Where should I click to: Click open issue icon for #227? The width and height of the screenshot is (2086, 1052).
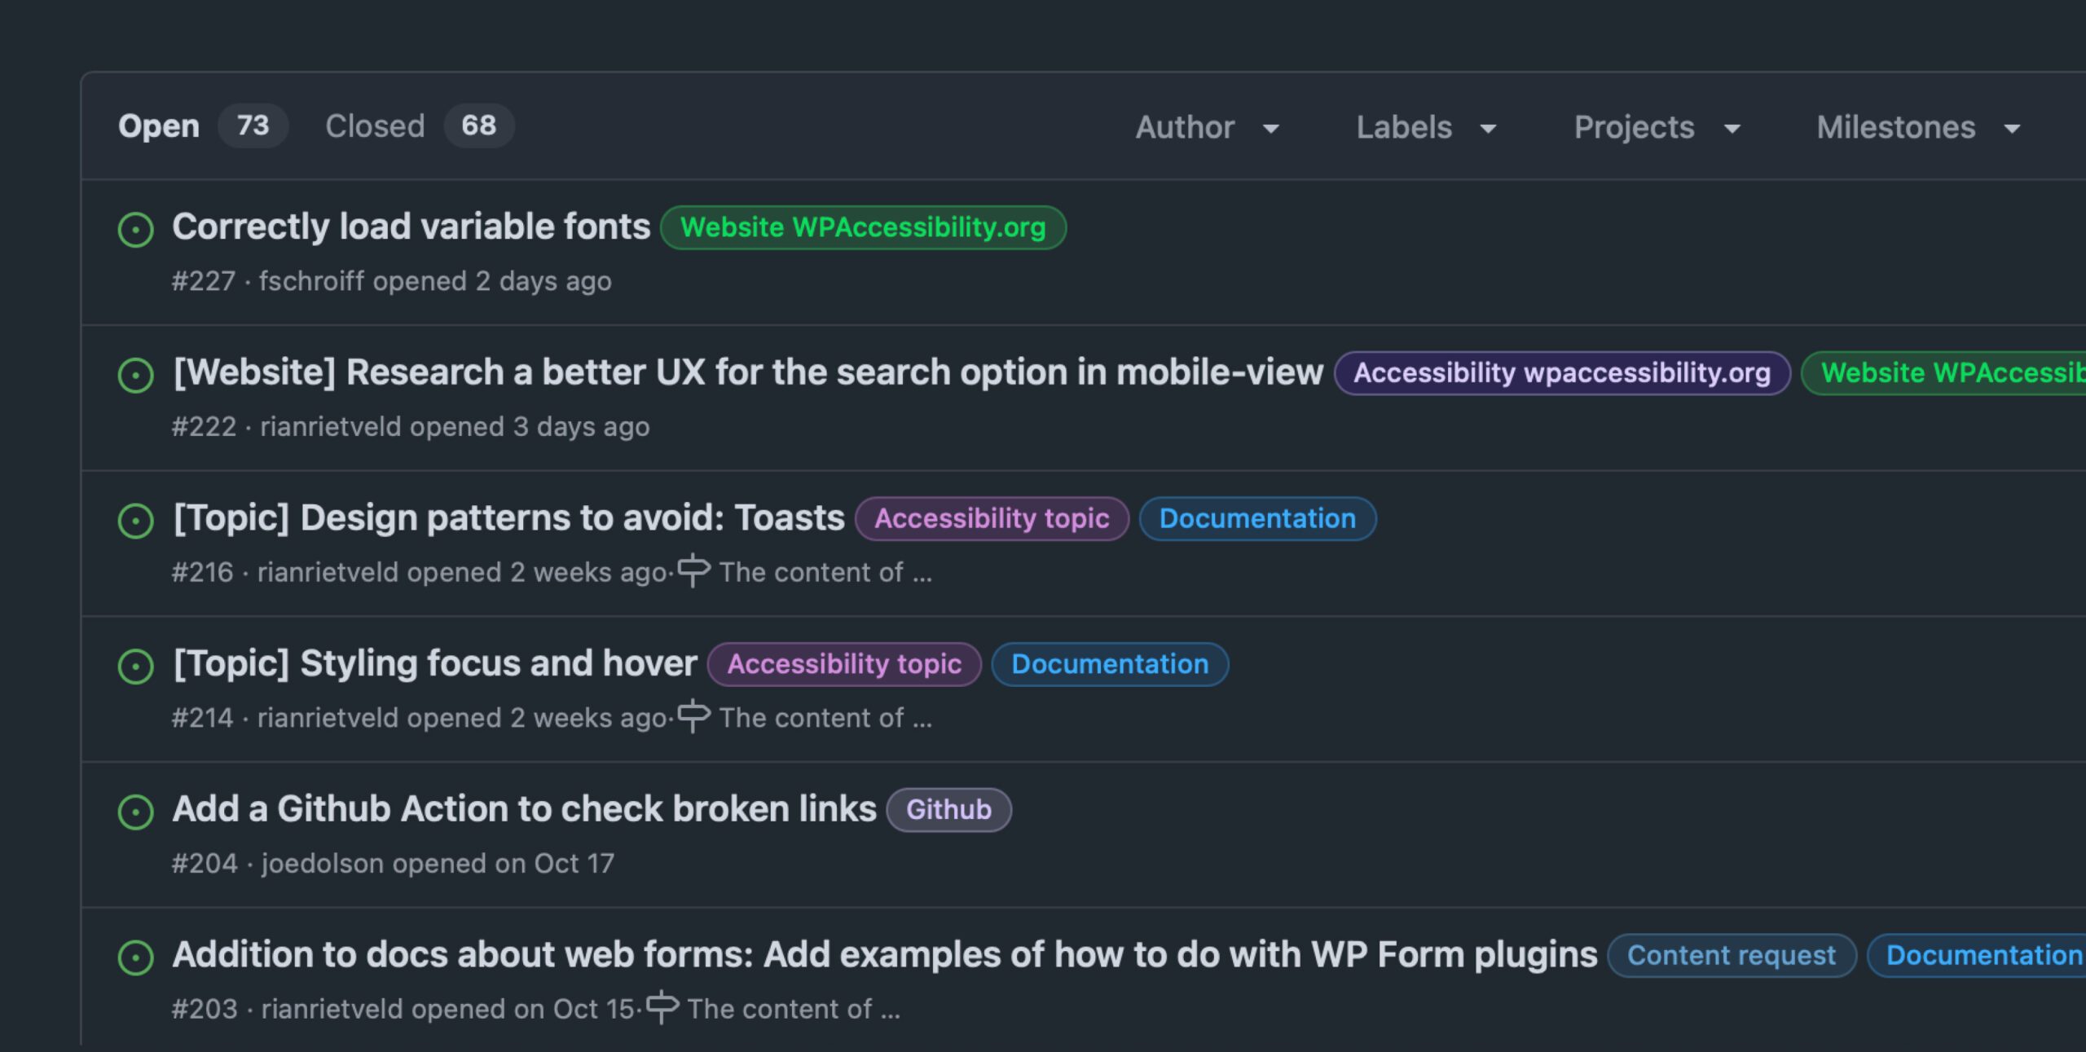[135, 230]
